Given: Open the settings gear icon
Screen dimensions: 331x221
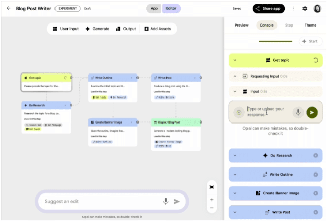Looking at the screenshot, I should pos(305,8).
